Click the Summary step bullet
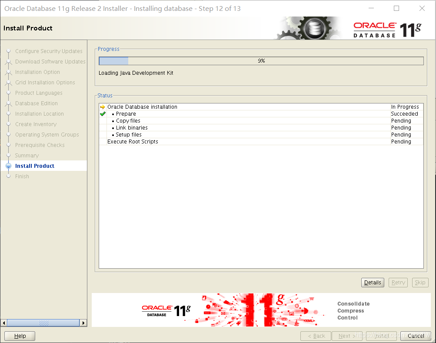 click(9, 155)
